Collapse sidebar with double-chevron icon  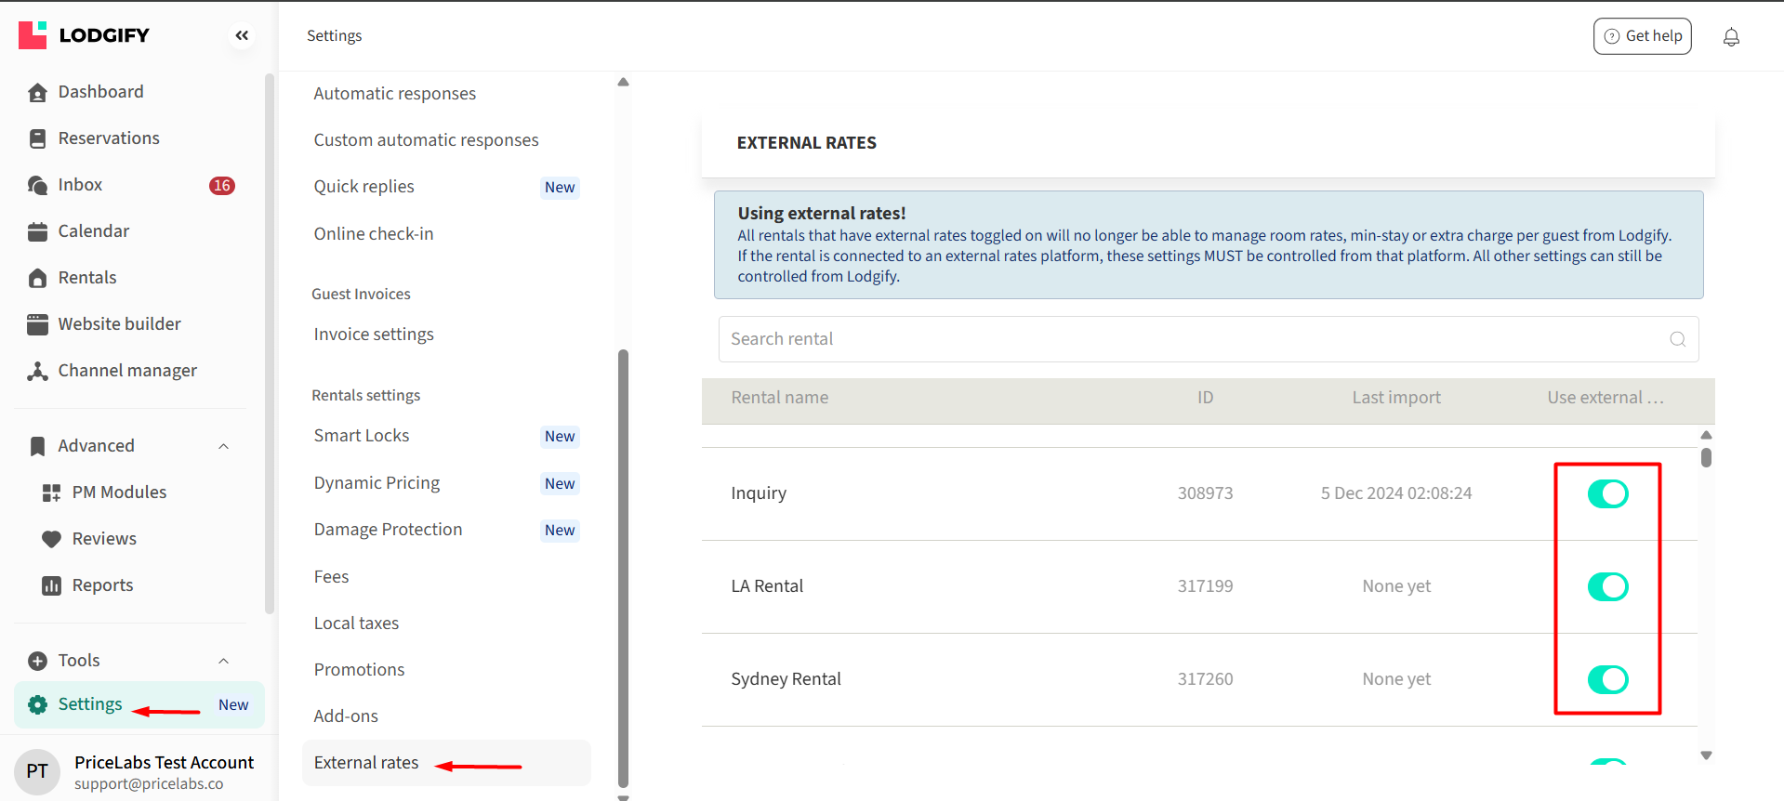242,35
